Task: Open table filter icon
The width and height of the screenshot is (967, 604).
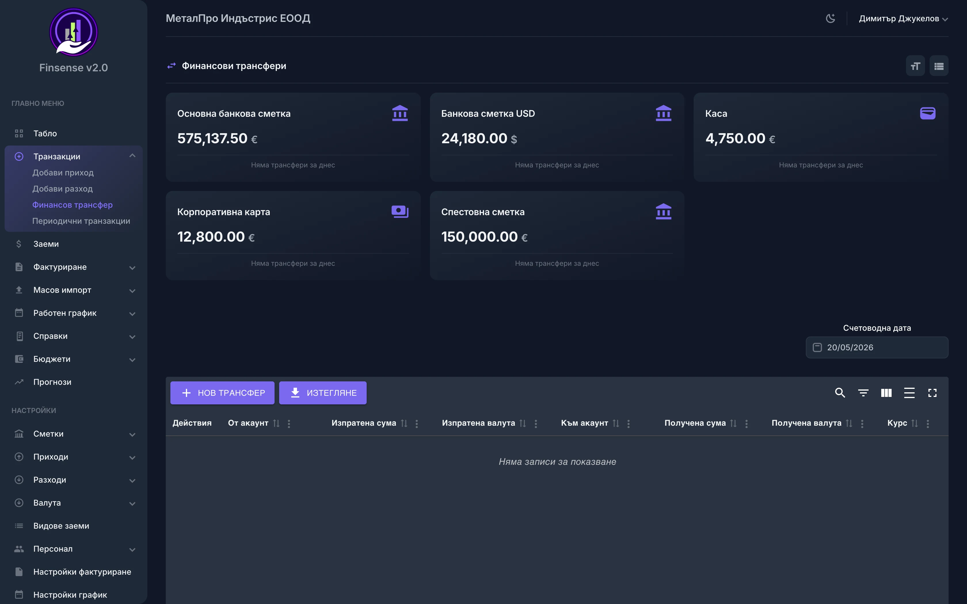Action: coord(863,393)
